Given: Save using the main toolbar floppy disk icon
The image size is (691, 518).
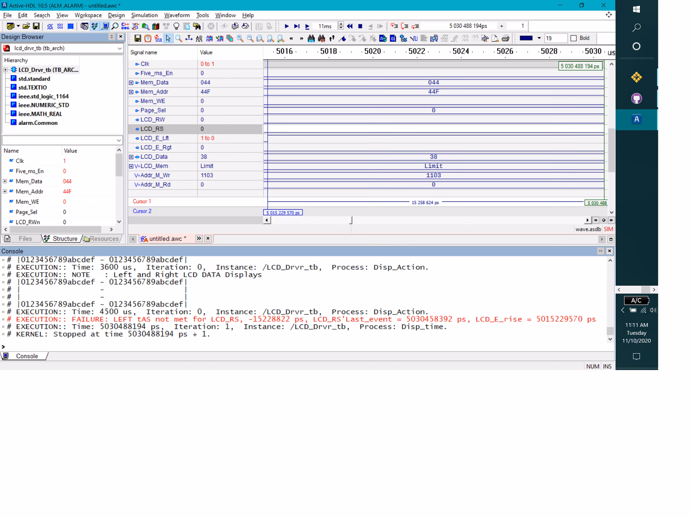Looking at the screenshot, I should [36, 26].
